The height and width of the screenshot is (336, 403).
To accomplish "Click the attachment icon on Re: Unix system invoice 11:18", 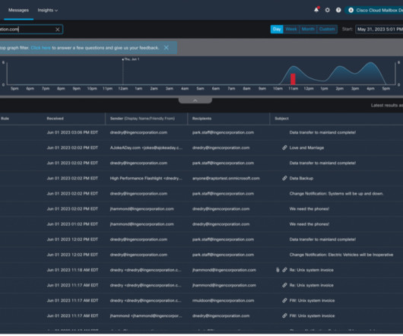I will pos(278,270).
